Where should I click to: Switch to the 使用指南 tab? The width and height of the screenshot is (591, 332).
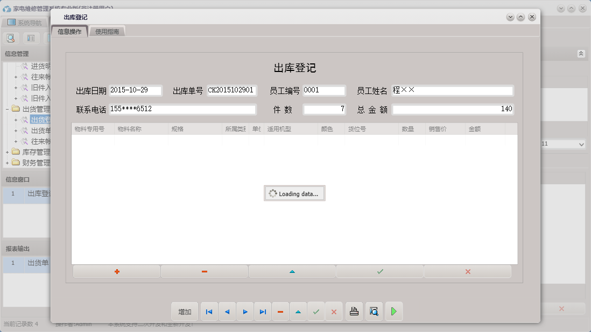pos(107,31)
